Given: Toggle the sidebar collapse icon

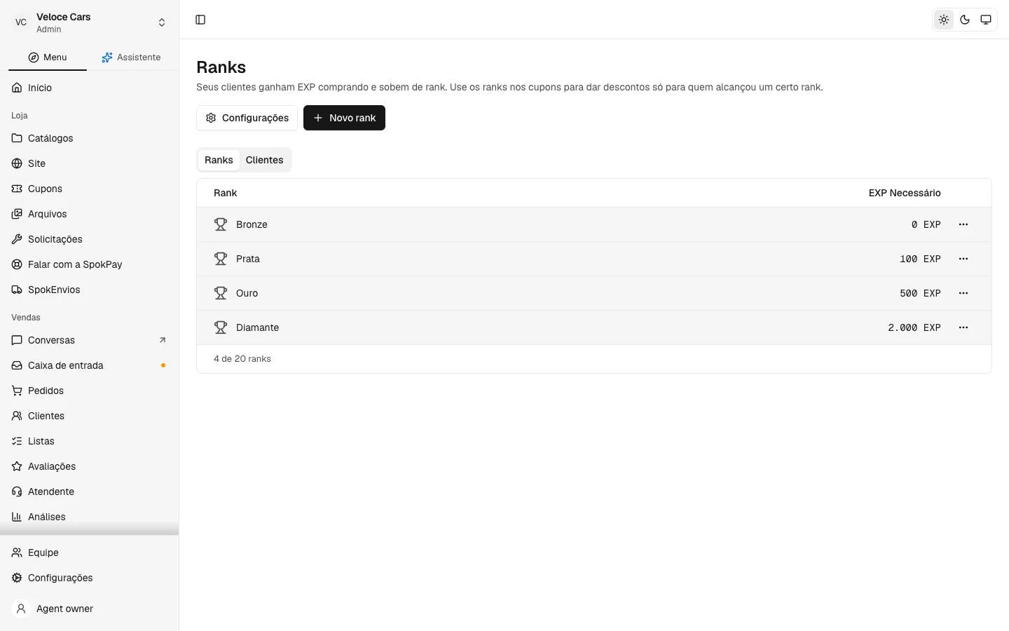Looking at the screenshot, I should pyautogui.click(x=200, y=20).
